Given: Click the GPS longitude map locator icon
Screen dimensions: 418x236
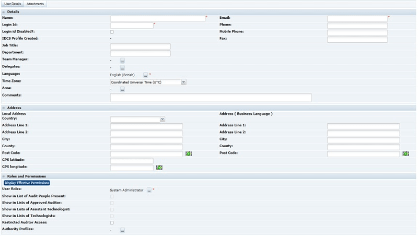Looking at the screenshot, I should 159,168.
